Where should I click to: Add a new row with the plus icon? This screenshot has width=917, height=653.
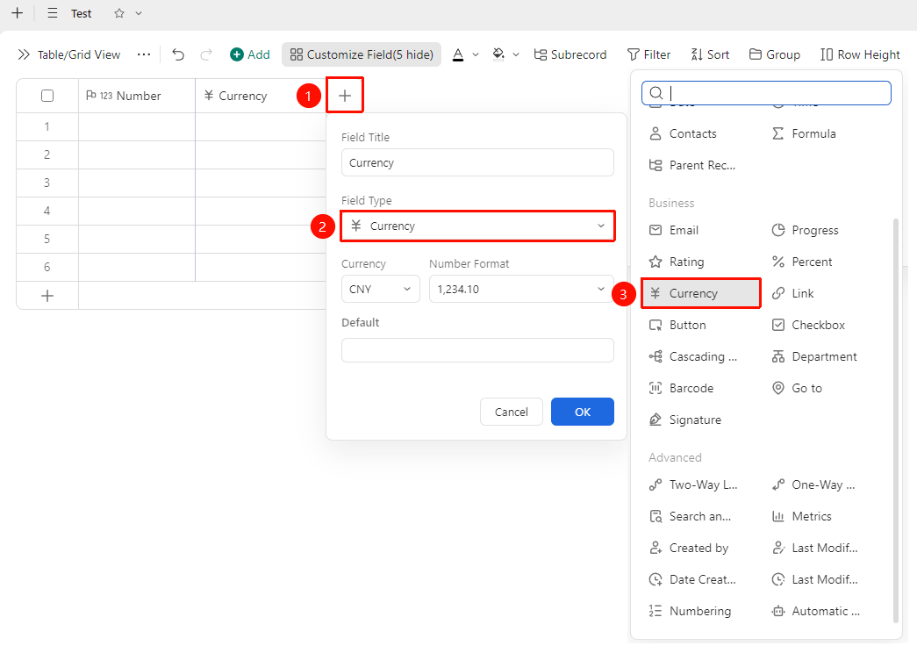[47, 296]
